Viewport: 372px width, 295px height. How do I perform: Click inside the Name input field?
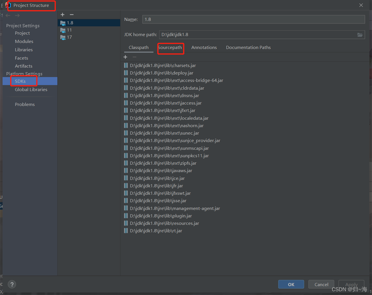(x=252, y=19)
